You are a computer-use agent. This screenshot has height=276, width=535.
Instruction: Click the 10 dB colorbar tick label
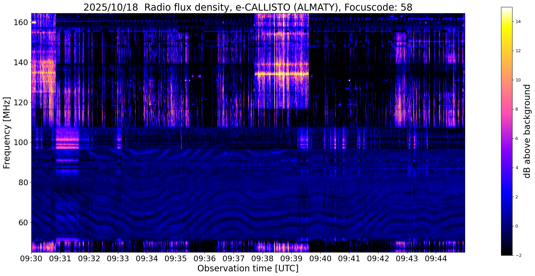(x=518, y=80)
